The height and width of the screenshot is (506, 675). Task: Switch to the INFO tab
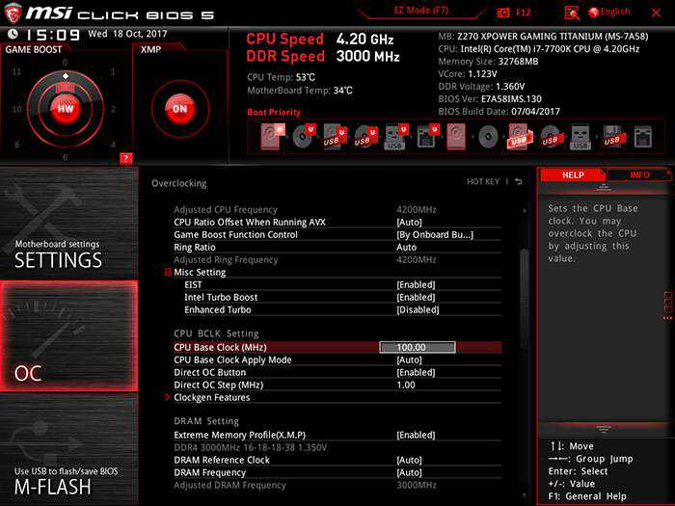click(639, 175)
